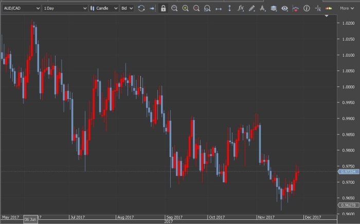
Task: Select the text annotation tool
Action: click(262, 9)
